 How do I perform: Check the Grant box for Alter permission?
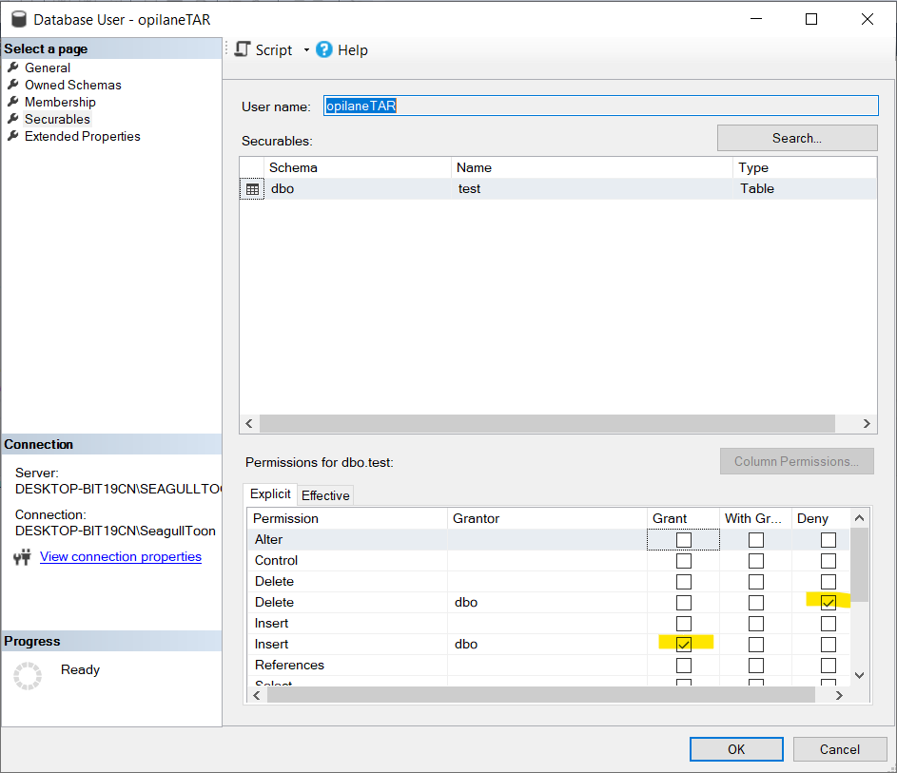point(683,540)
